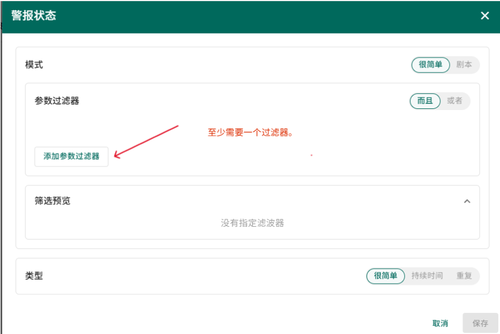Select 很简单 in the 类型 row
The image size is (500, 334).
click(385, 276)
